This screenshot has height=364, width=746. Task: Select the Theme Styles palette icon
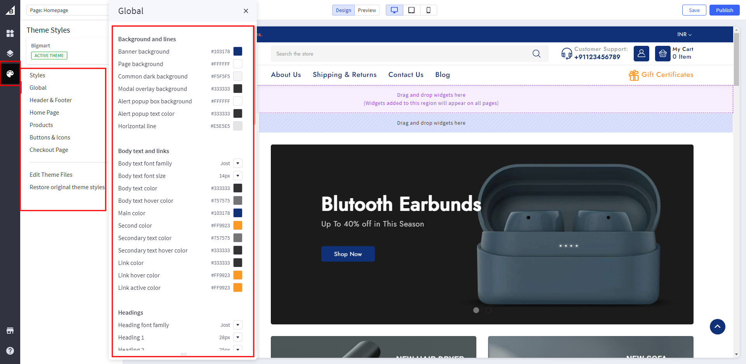point(10,73)
